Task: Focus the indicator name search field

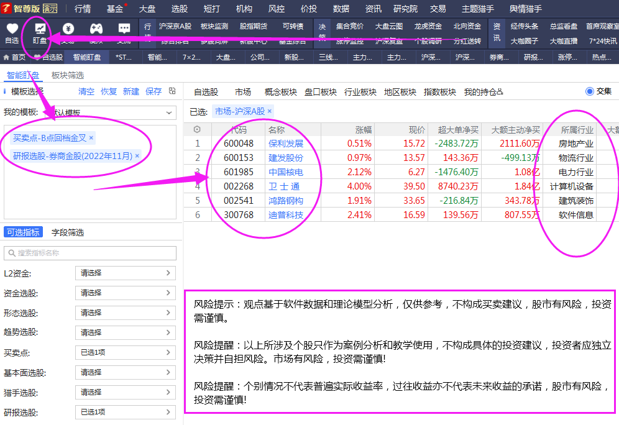Action: tap(90, 253)
